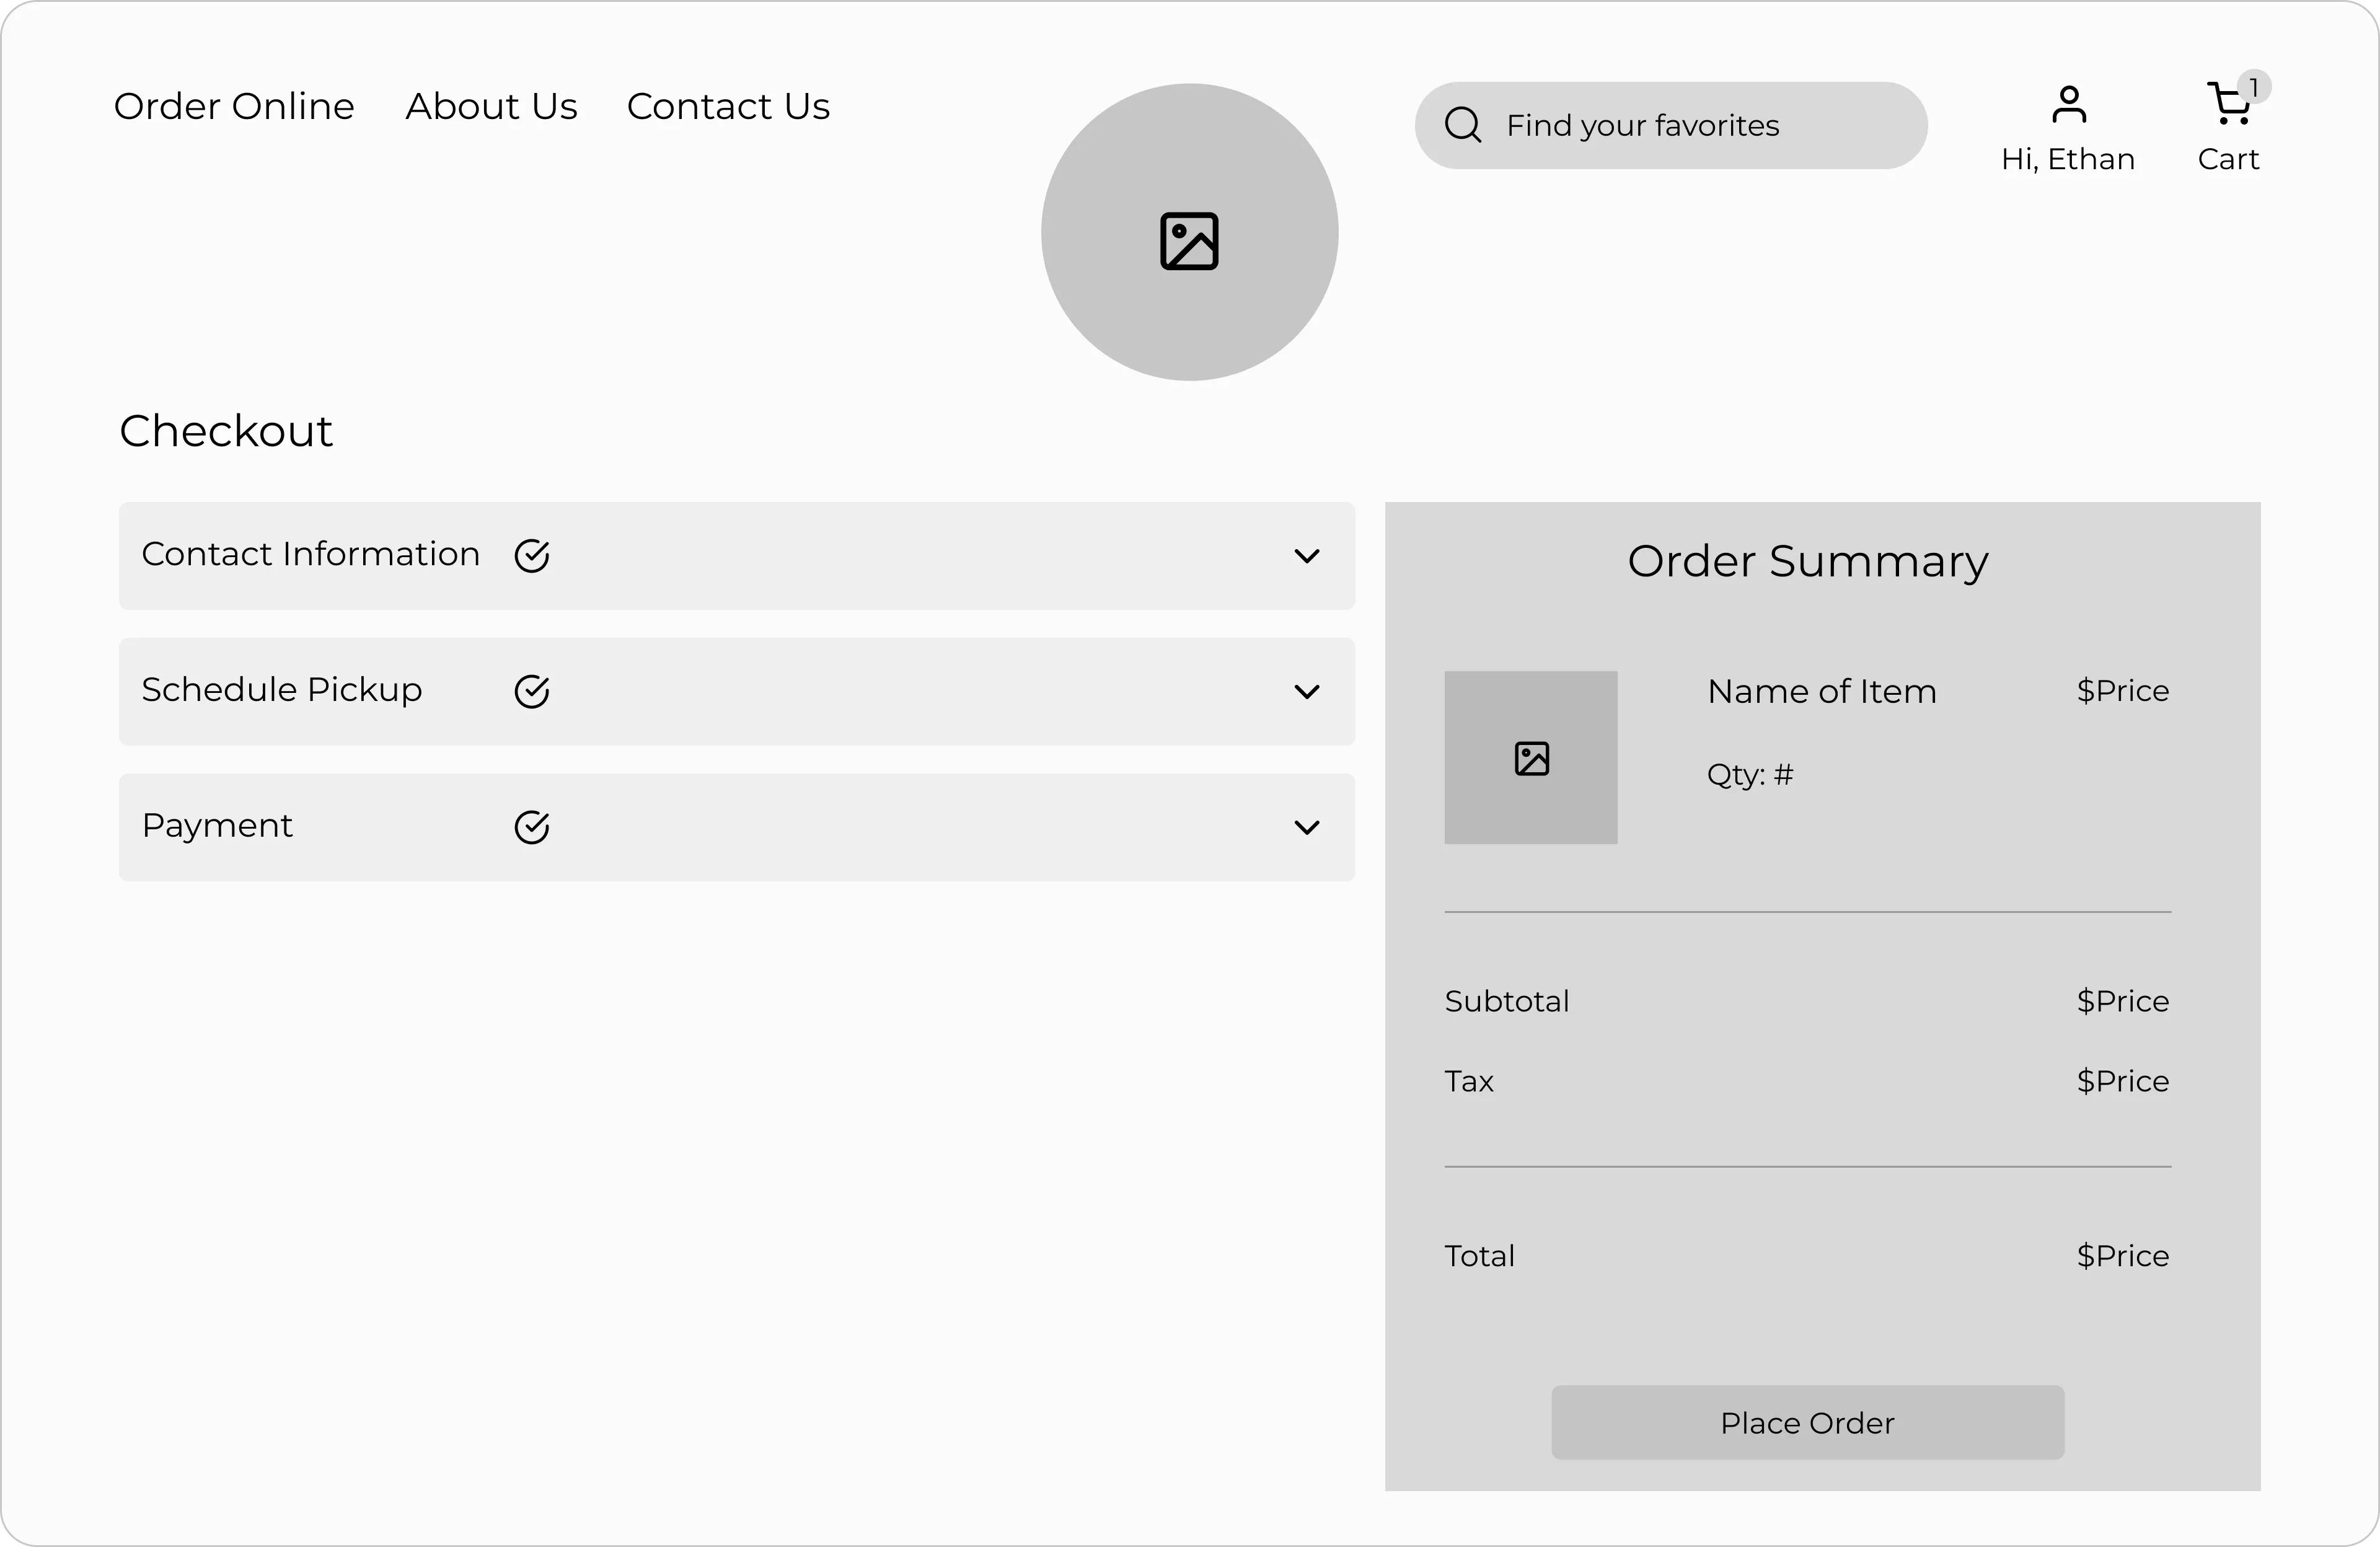Expand Payment section chevron
The width and height of the screenshot is (2380, 1547).
tap(1306, 827)
